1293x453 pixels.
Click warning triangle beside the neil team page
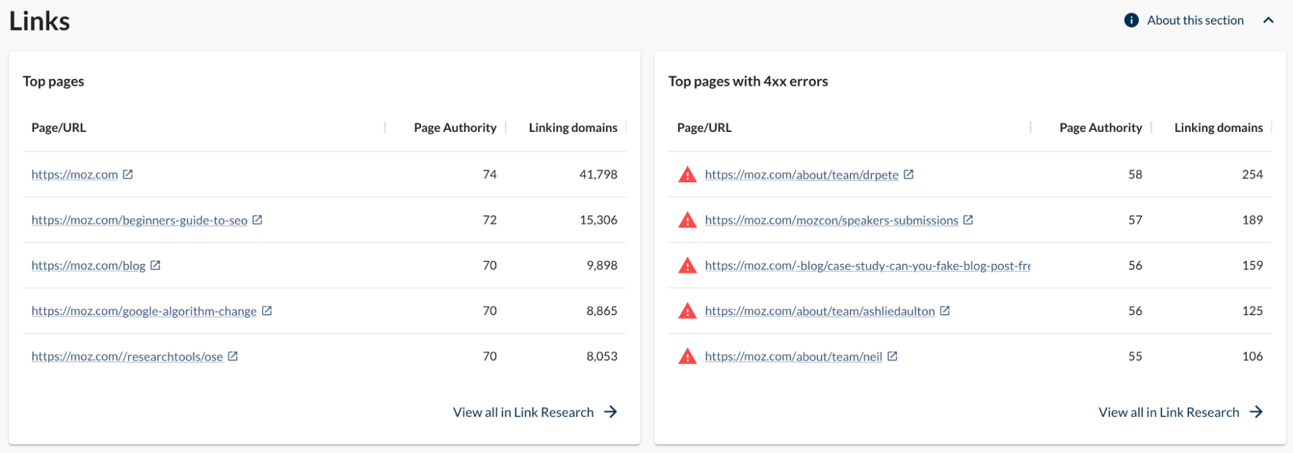pos(687,357)
